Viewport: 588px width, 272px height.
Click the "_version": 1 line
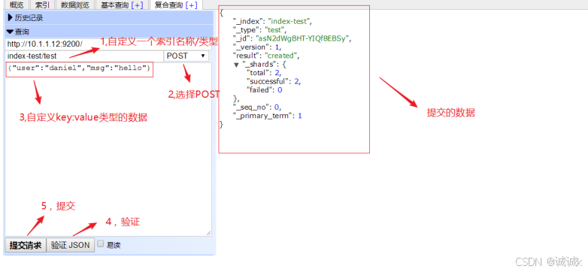(x=257, y=47)
